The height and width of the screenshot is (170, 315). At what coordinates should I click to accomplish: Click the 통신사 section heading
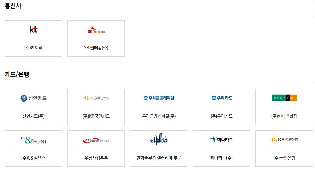pyautogui.click(x=13, y=6)
